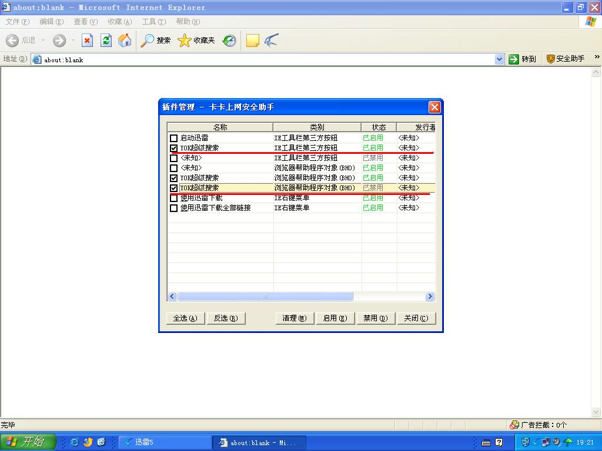The height and width of the screenshot is (451, 602).
Task: Untick YOK超级搜索 toolbar button checkbox
Action: 174,148
